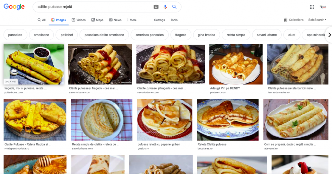Click the blue search magnifier button
Screen dimensions: 332x174
pyautogui.click(x=174, y=7)
